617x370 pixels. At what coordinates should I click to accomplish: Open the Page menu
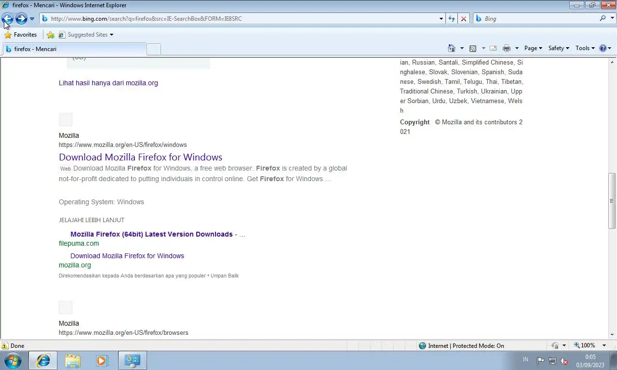pyautogui.click(x=533, y=48)
